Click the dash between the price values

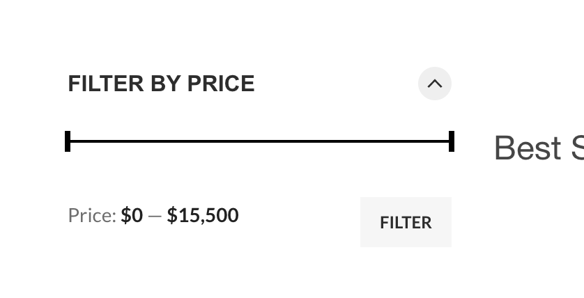pos(155,216)
